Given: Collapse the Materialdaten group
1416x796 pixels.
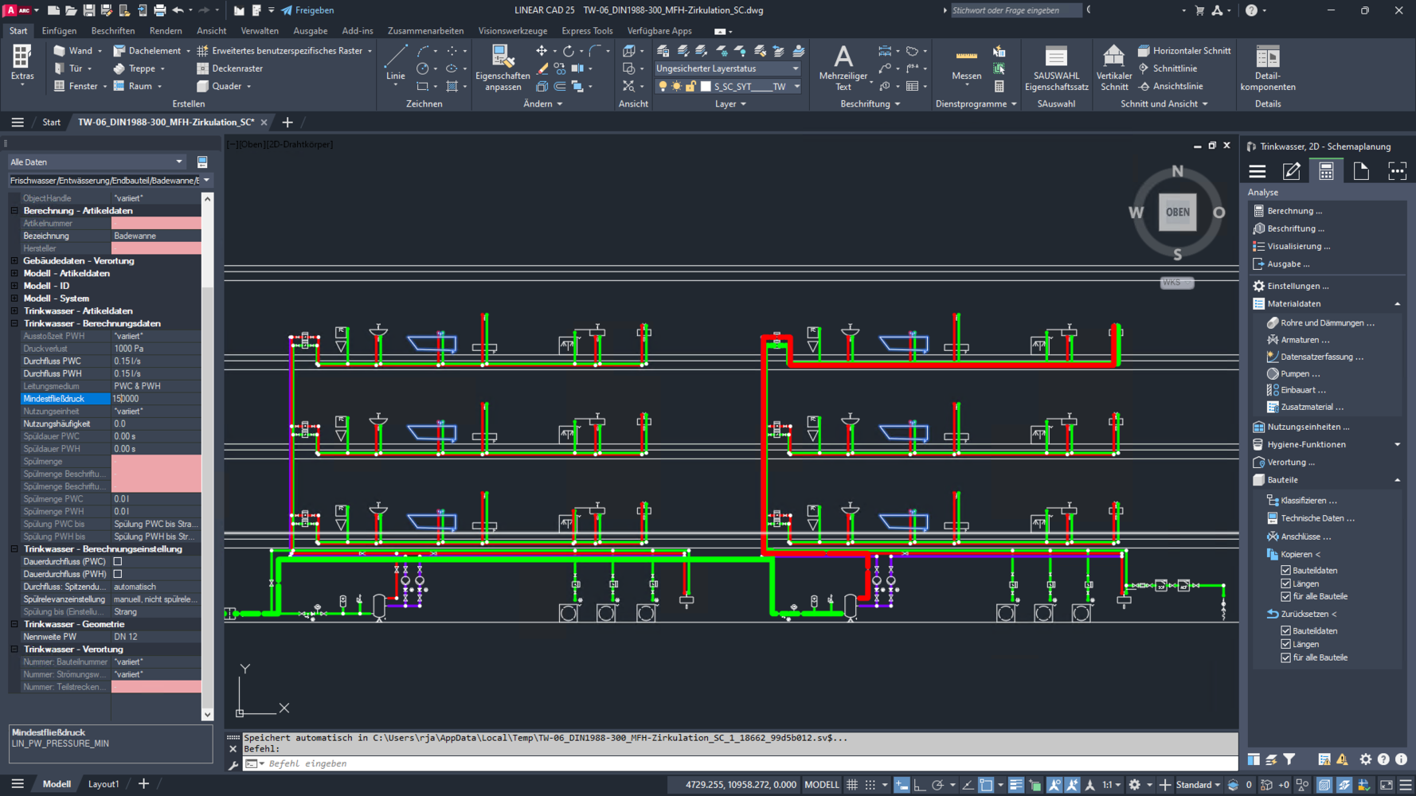Looking at the screenshot, I should pyautogui.click(x=1397, y=304).
